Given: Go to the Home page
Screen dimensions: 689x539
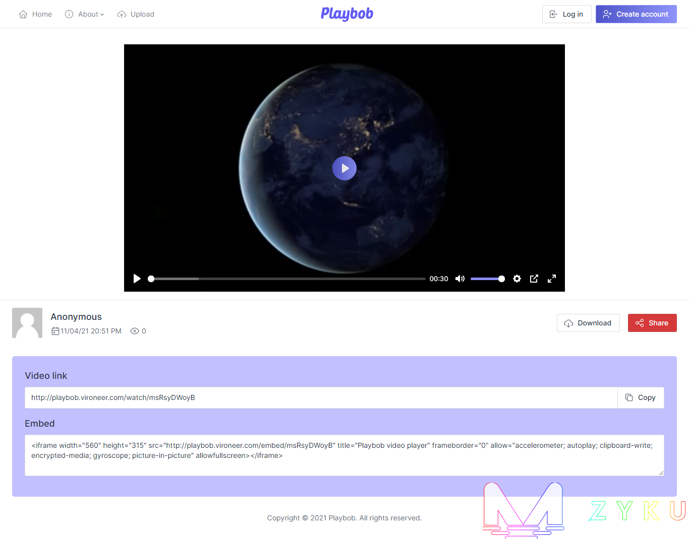Looking at the screenshot, I should point(36,14).
